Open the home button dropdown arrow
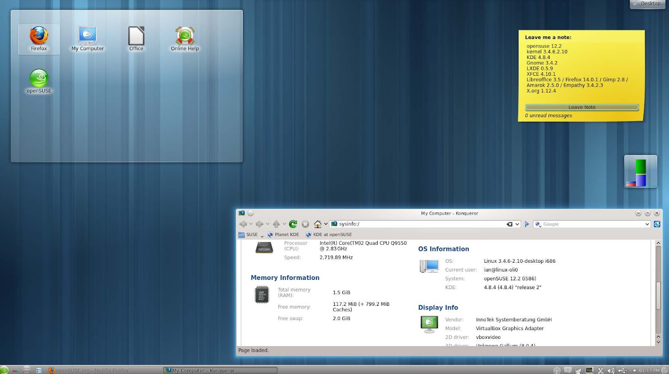 (x=326, y=224)
